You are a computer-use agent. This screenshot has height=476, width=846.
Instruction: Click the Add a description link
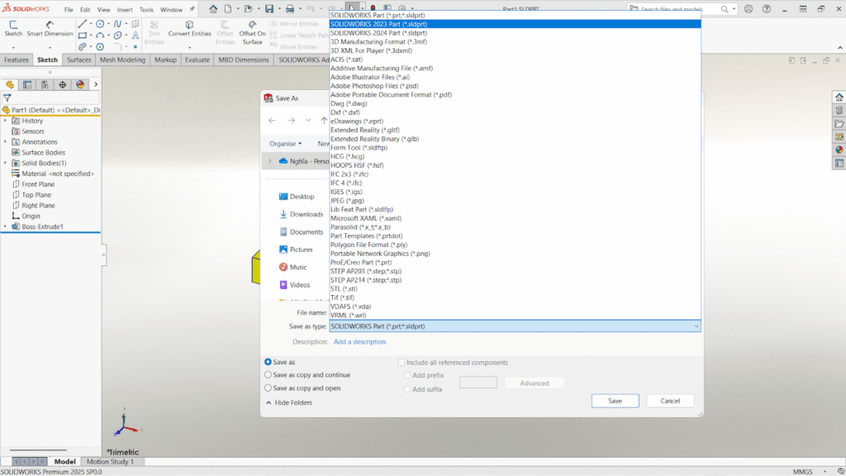click(359, 341)
